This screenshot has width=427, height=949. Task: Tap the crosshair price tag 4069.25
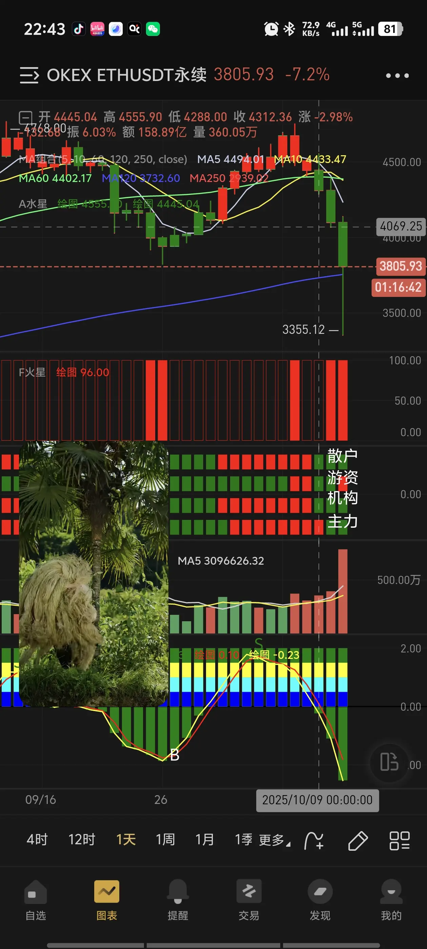click(x=401, y=226)
